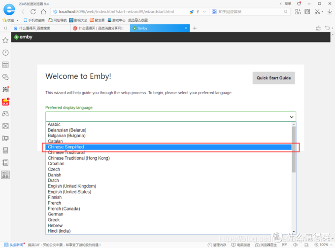Select Hindi (India) option

click(x=168, y=231)
